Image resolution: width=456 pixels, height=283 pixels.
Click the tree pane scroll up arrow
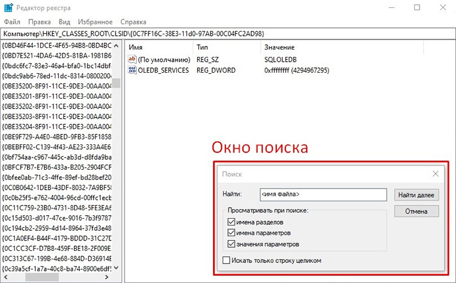pyautogui.click(x=116, y=45)
